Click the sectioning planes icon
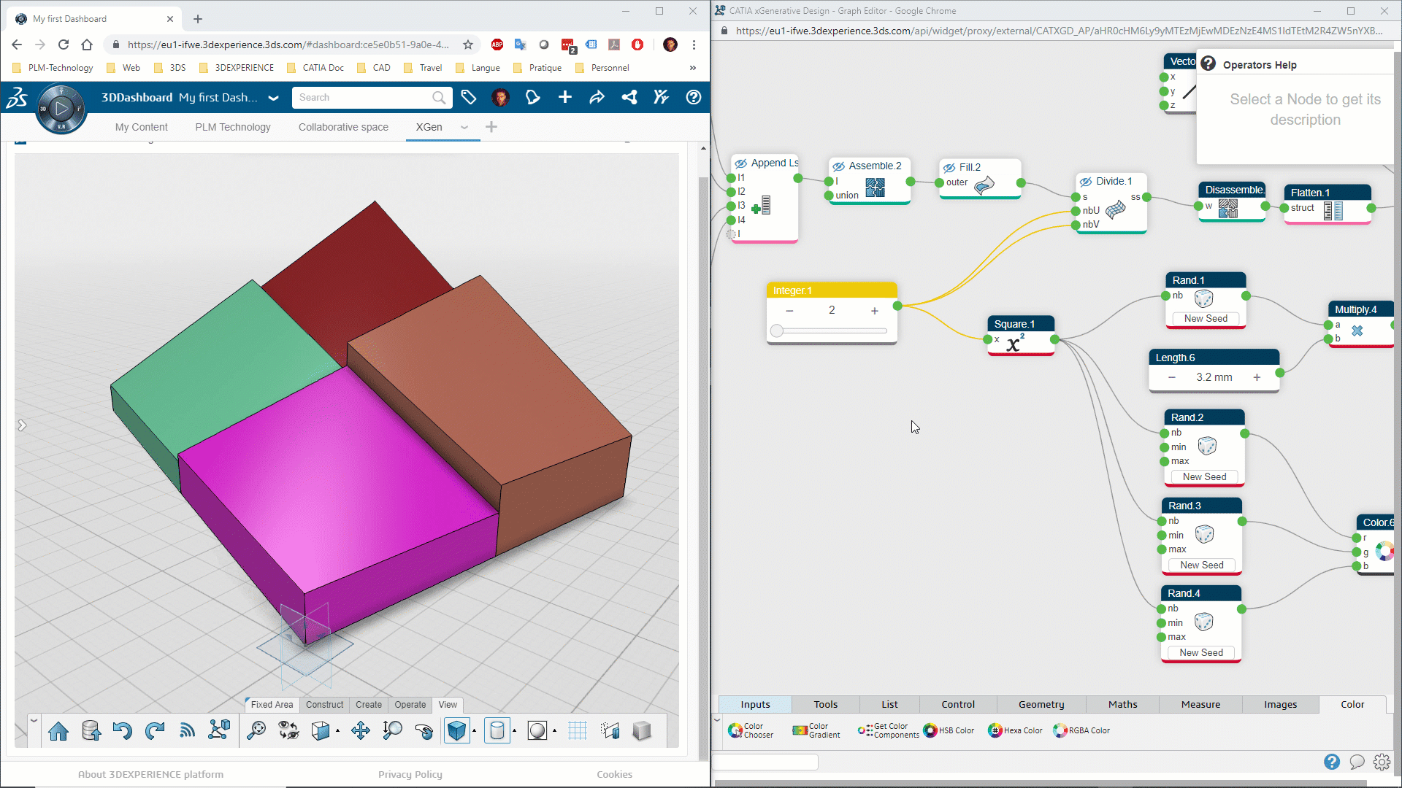 tap(610, 730)
